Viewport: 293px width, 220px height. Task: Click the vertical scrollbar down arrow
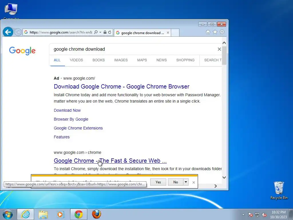(224, 177)
